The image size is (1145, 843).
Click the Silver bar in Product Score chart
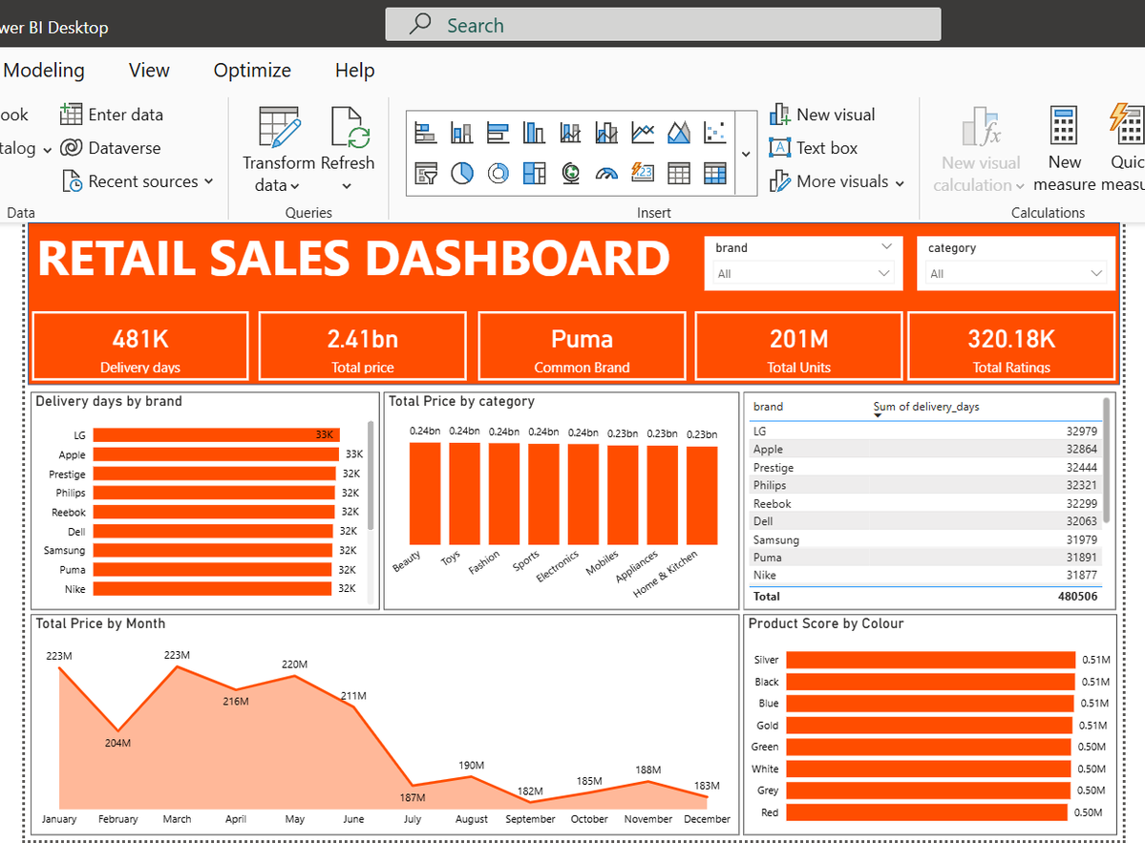931,660
